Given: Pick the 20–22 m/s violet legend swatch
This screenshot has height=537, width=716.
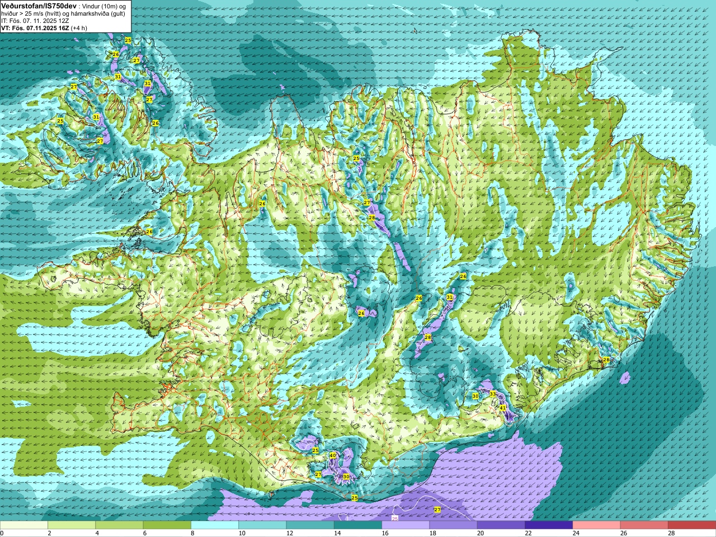Looking at the screenshot, I should 501,525.
